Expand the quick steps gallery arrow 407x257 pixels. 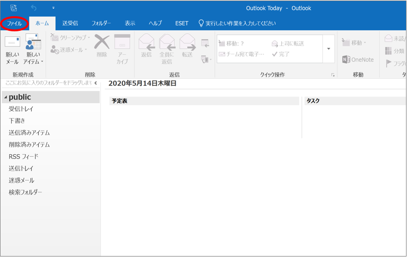[329, 49]
